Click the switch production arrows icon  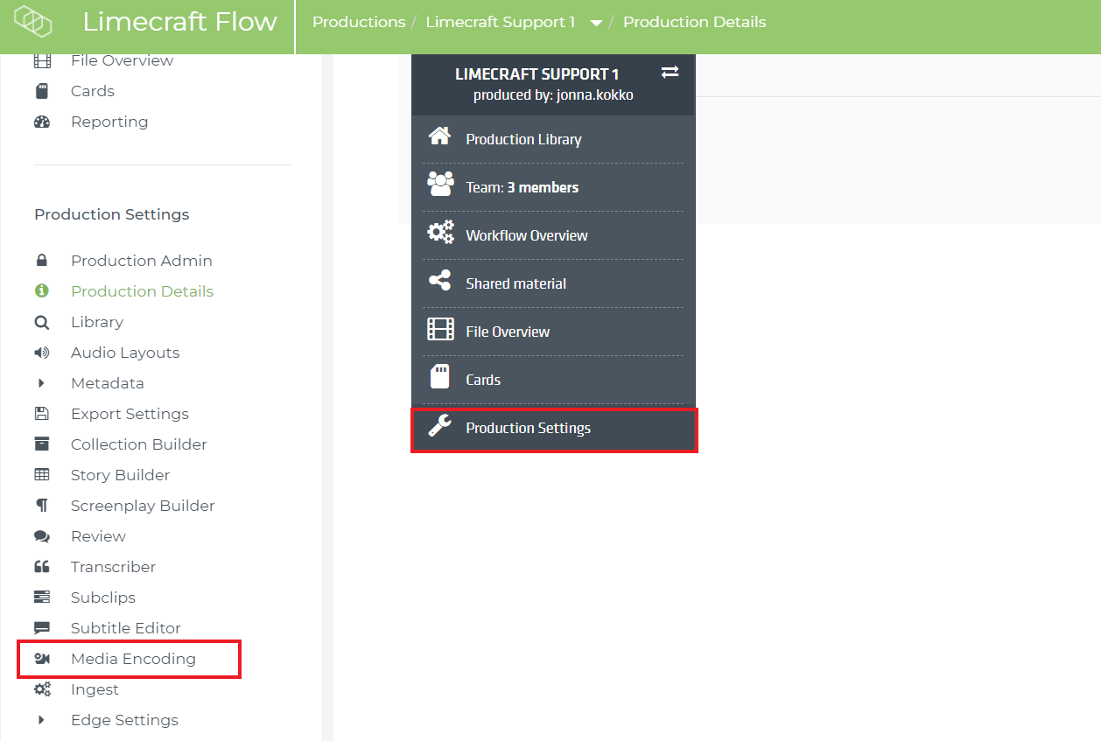[670, 73]
